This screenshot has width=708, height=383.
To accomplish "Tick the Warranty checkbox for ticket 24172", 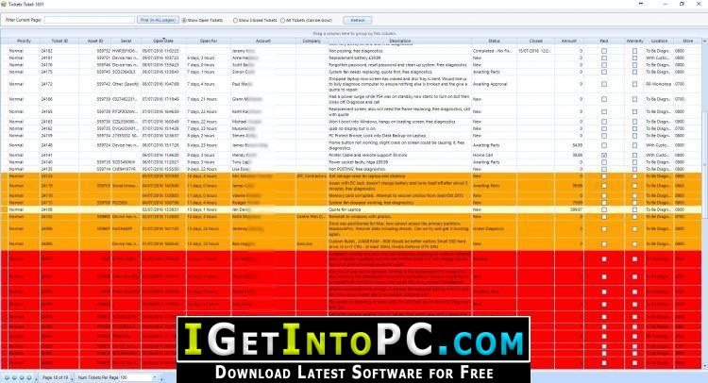I will coord(634,84).
